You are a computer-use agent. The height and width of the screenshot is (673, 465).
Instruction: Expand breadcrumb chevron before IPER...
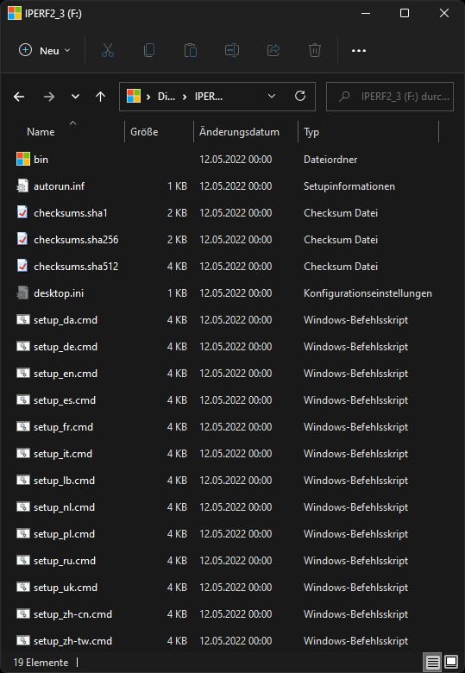[x=185, y=97]
